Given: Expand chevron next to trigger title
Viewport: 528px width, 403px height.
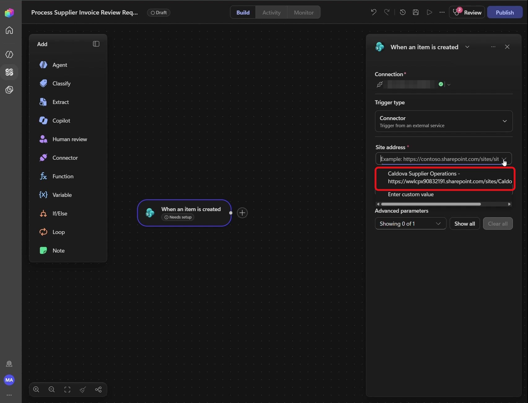Looking at the screenshot, I should 467,47.
